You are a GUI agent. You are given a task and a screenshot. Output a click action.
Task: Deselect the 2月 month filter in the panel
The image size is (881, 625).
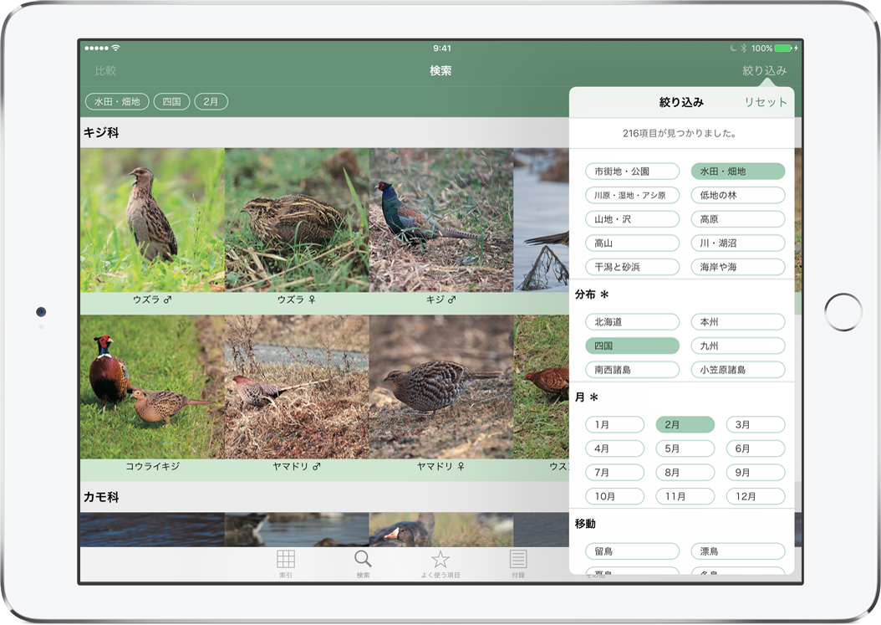point(685,425)
